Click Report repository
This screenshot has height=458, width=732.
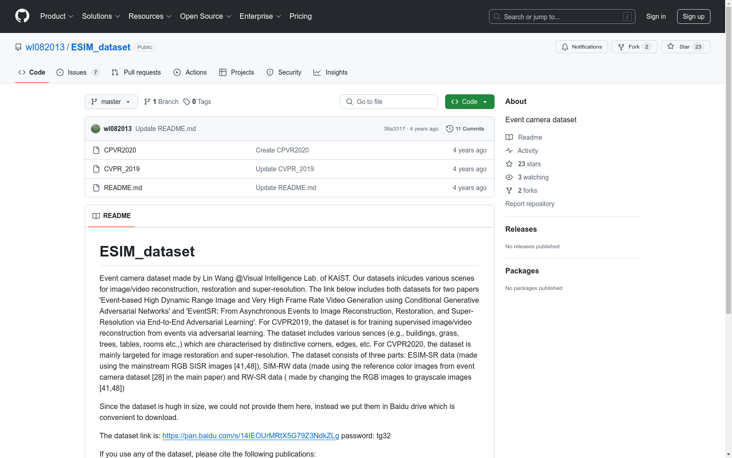pyautogui.click(x=530, y=204)
